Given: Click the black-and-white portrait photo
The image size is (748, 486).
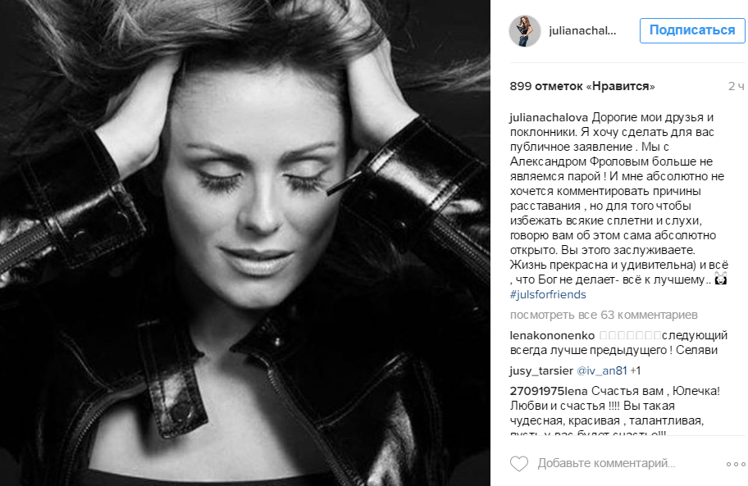Looking at the screenshot, I should click(244, 243).
